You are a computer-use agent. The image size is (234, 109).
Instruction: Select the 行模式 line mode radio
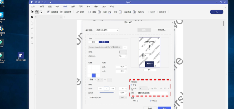[x=148, y=12]
